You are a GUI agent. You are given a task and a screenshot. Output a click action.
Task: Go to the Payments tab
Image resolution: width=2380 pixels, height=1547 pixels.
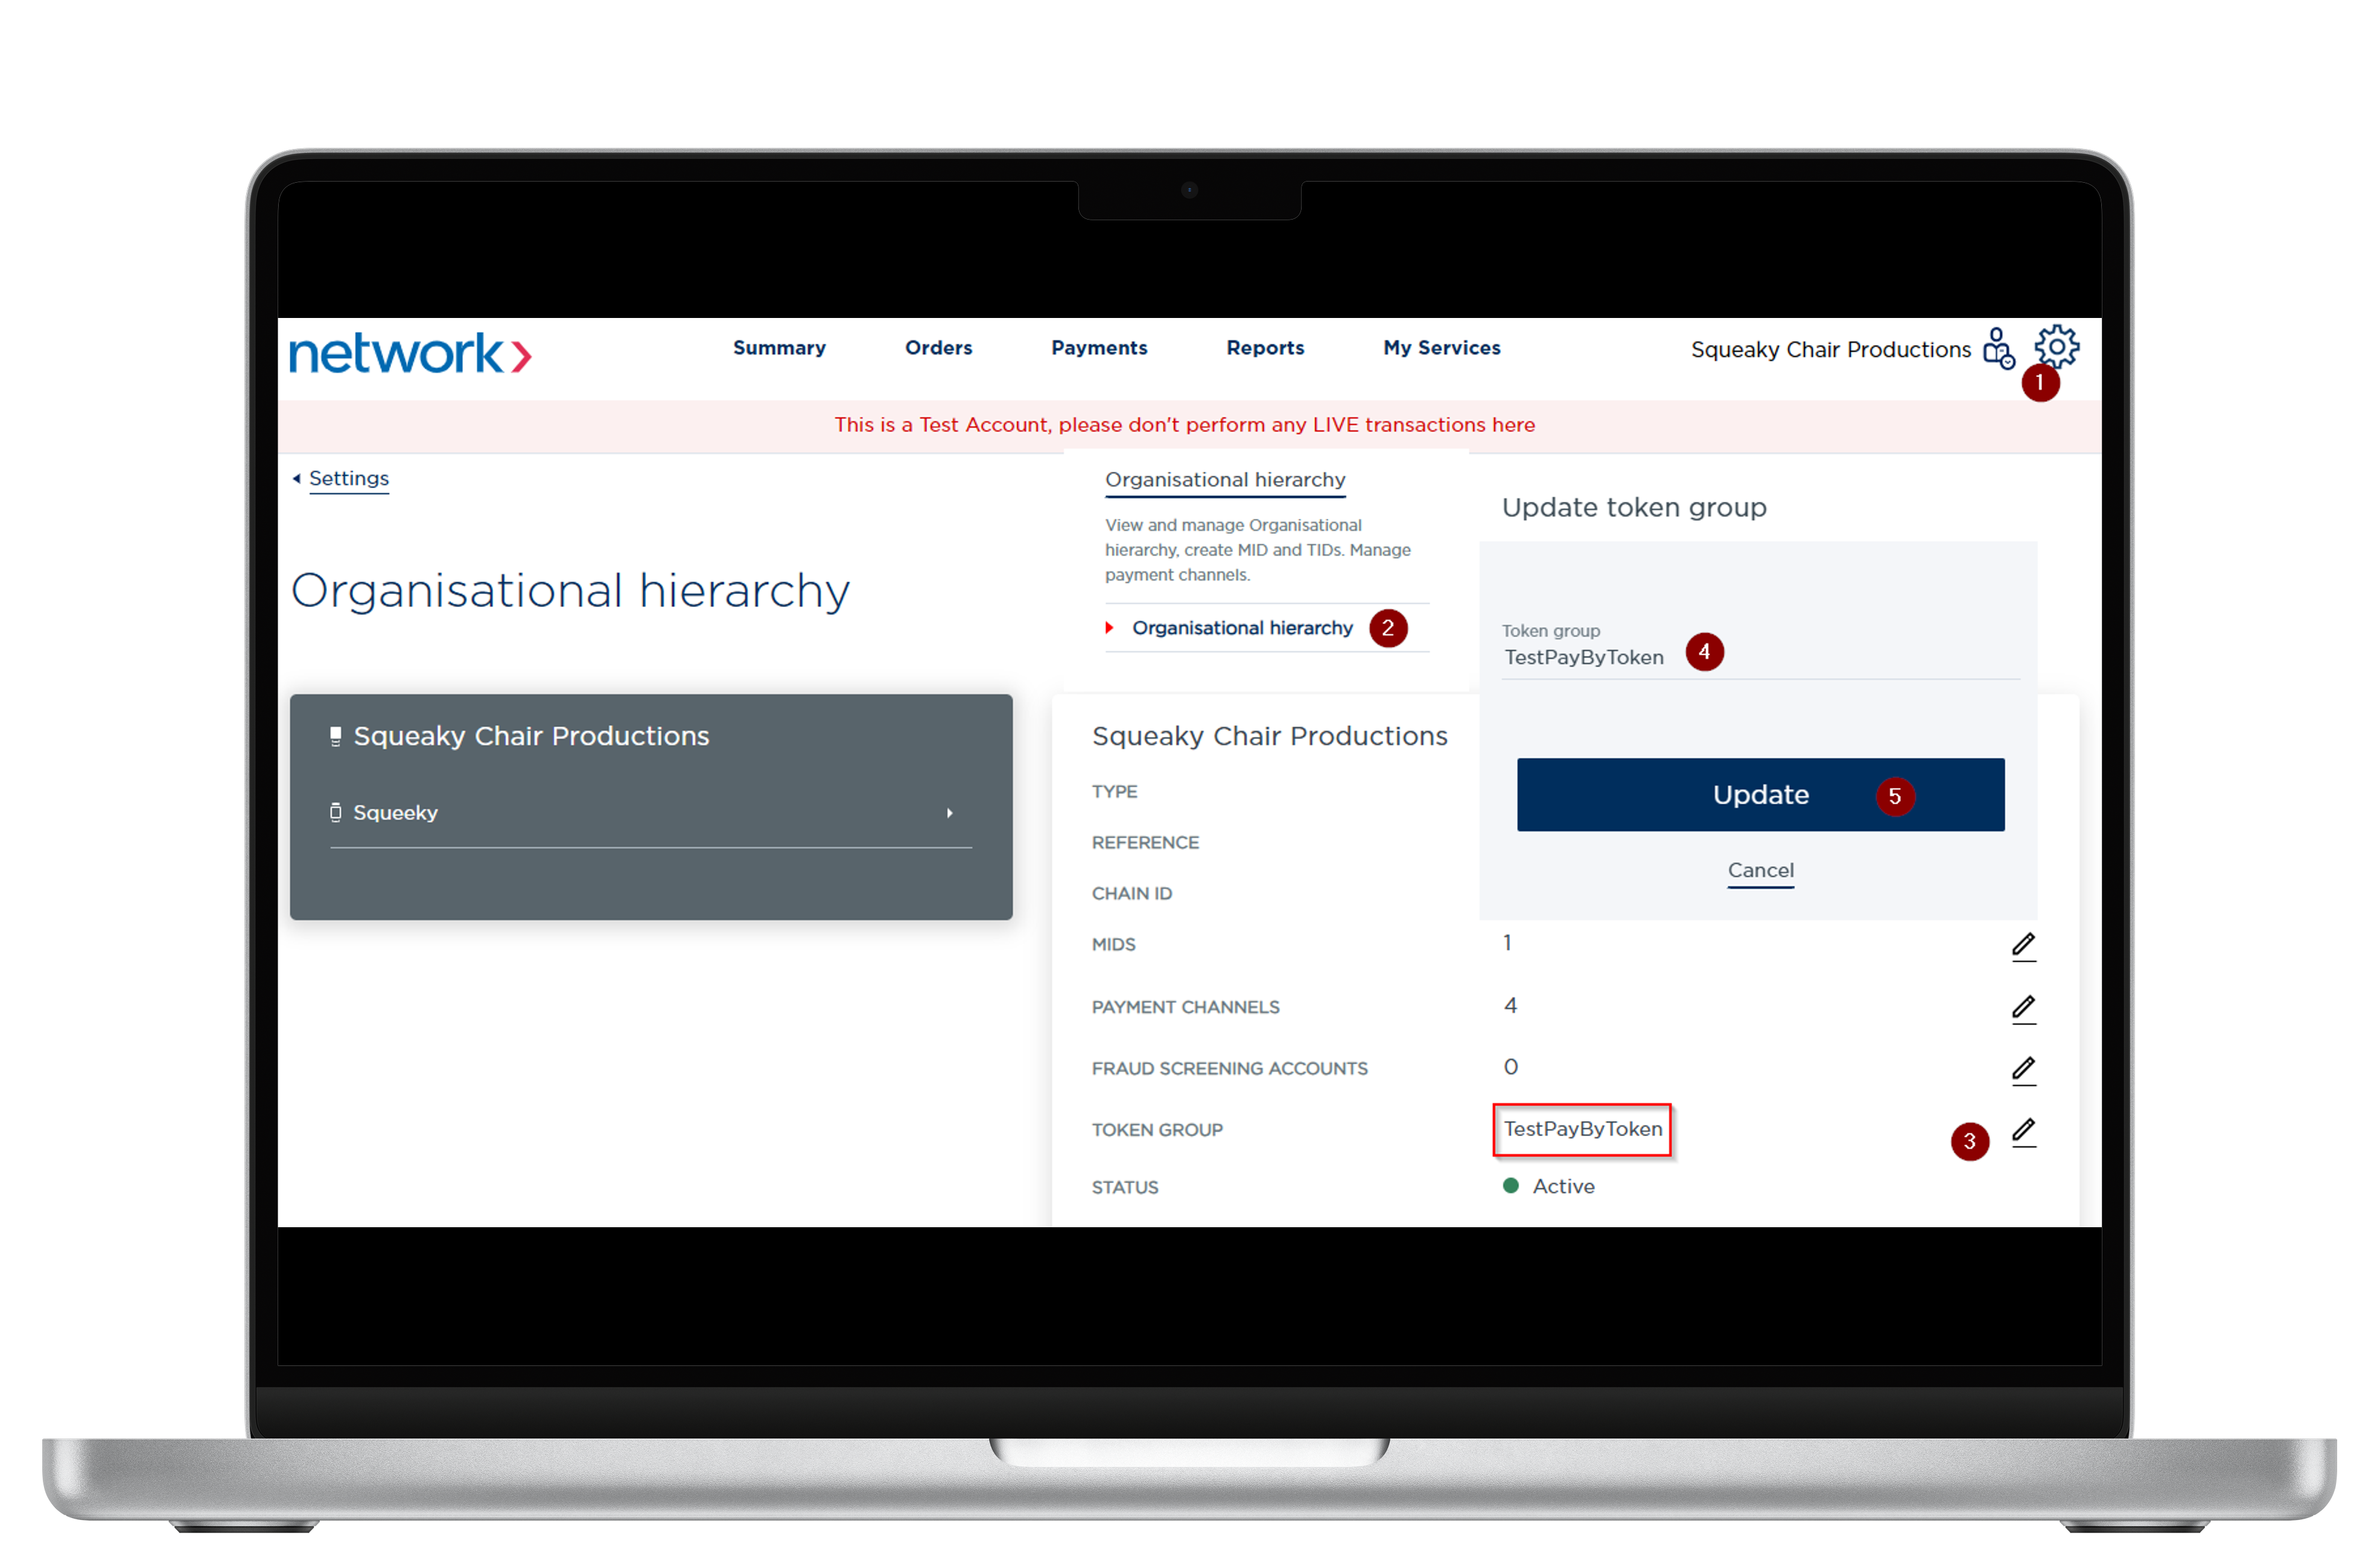coord(1099,348)
